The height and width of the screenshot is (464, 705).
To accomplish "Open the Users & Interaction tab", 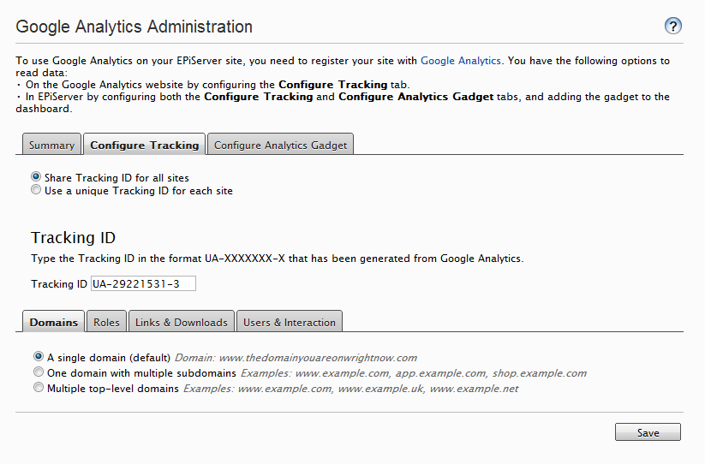I will (x=289, y=322).
